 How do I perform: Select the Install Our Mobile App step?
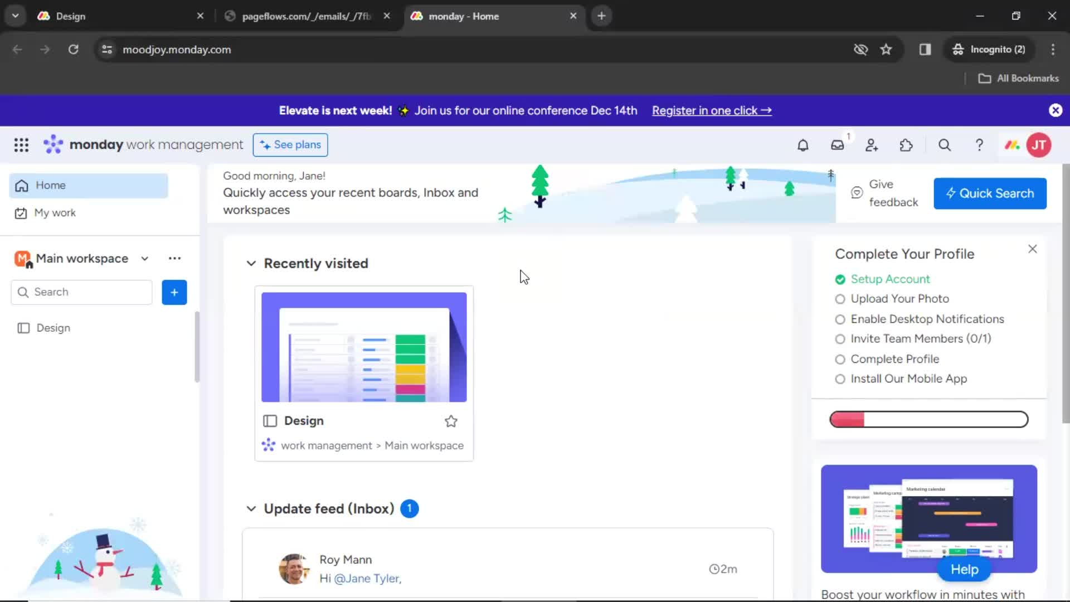840,379
